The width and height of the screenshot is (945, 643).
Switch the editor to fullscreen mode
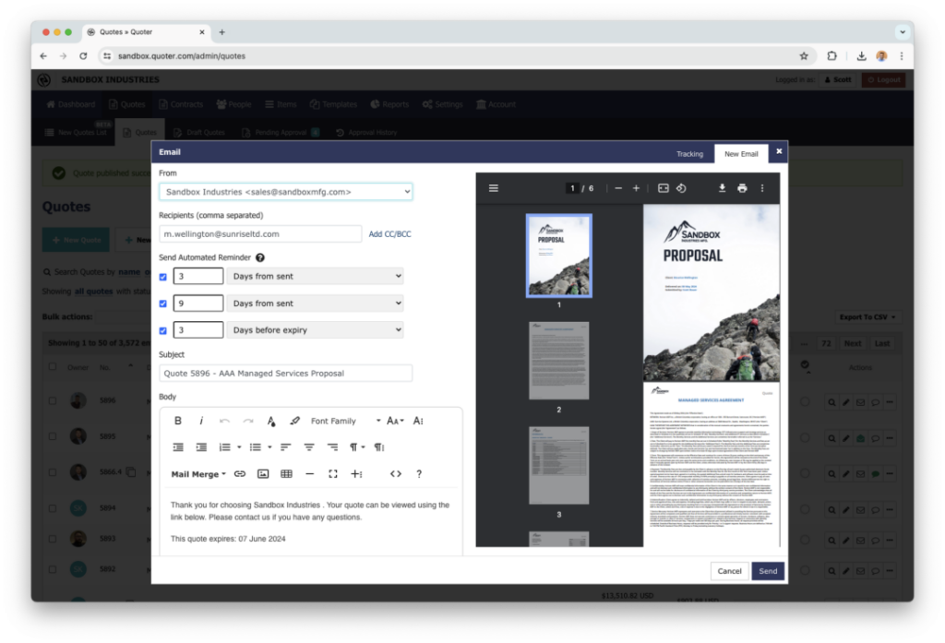332,473
